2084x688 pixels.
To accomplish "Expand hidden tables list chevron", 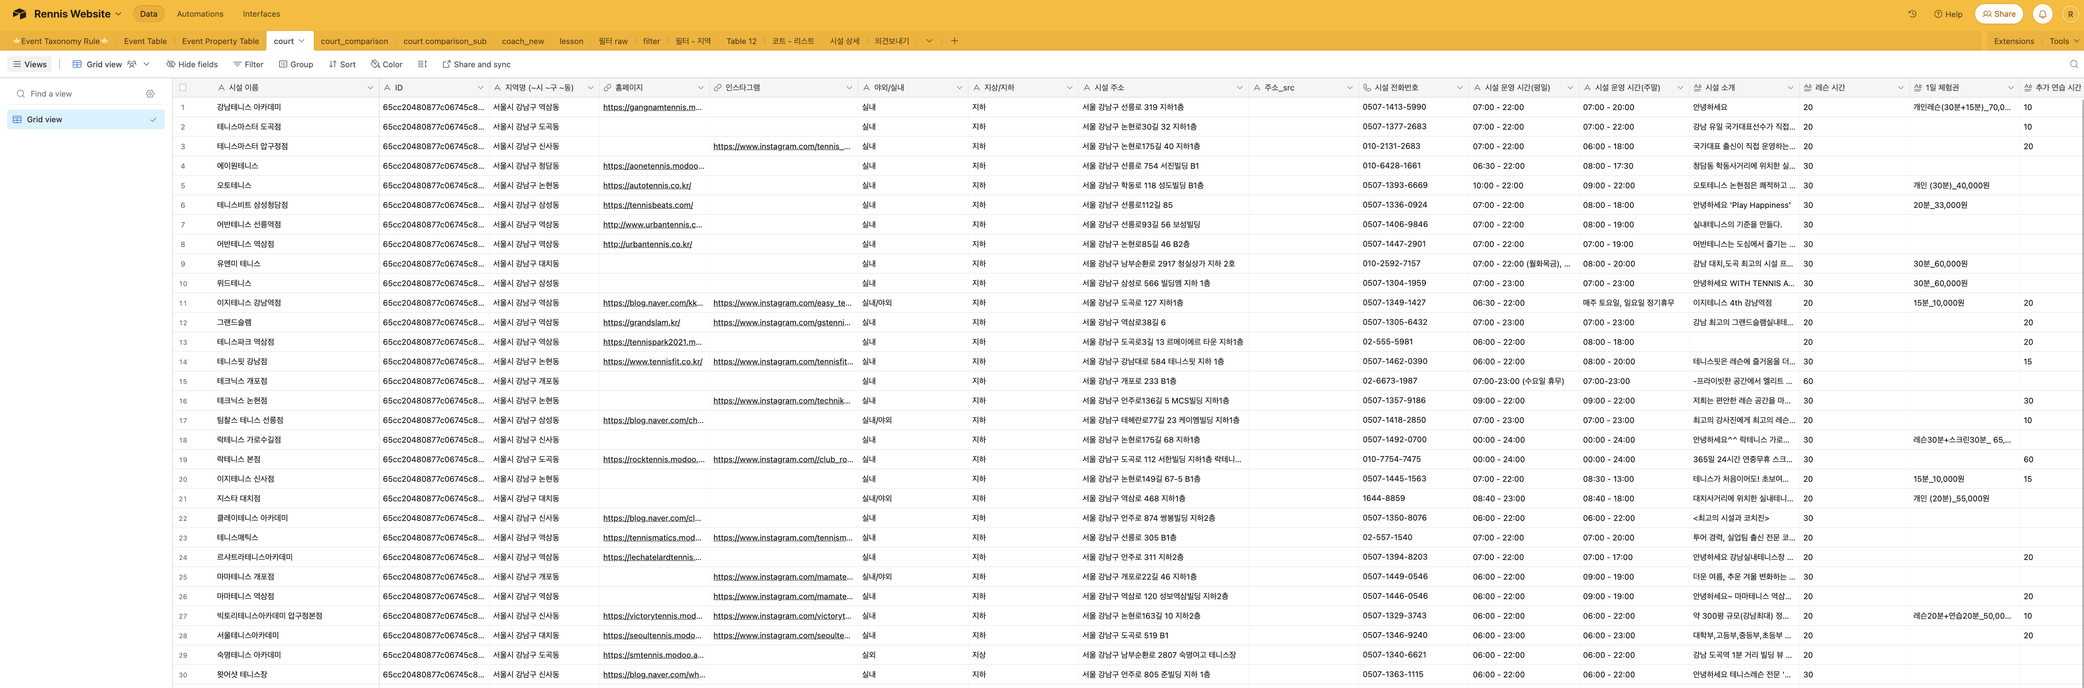I will pos(929,41).
